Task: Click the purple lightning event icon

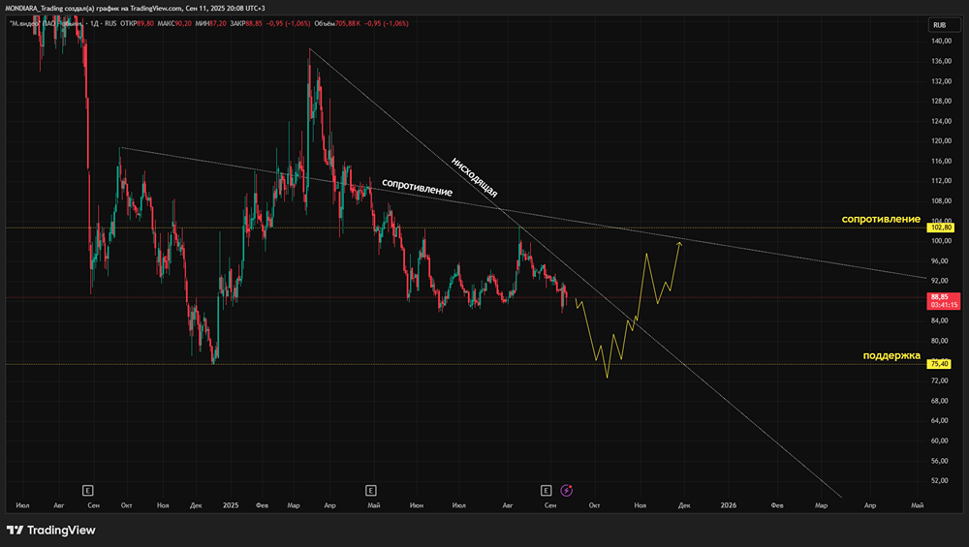Action: click(x=566, y=490)
